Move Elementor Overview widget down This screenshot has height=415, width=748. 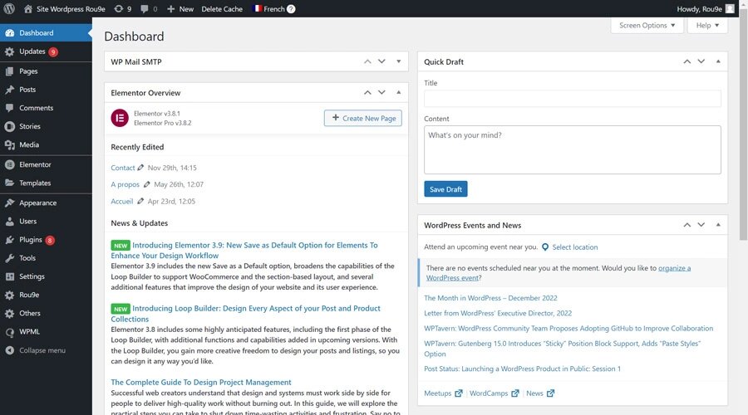point(381,92)
